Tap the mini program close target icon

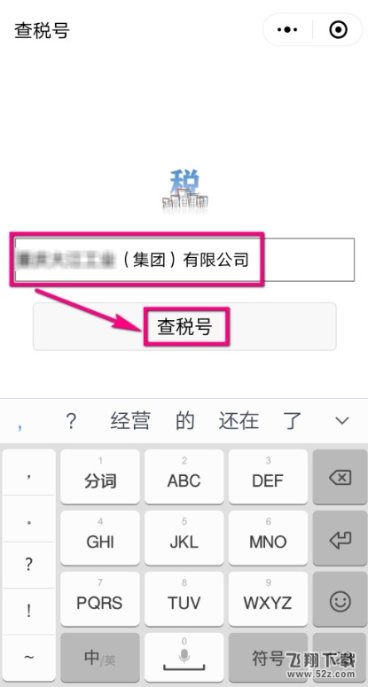pyautogui.click(x=338, y=30)
